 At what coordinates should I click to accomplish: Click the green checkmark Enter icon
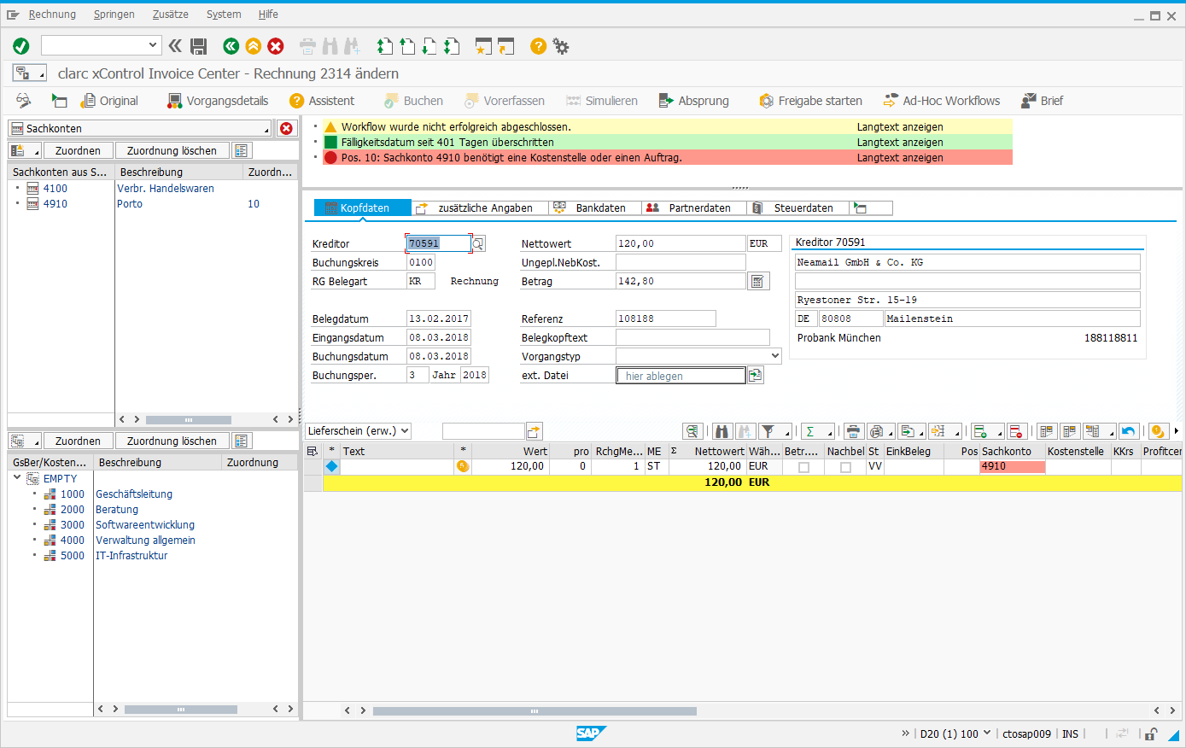(x=21, y=46)
